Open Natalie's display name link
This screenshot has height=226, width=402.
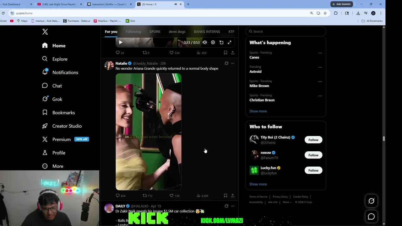coord(121,63)
